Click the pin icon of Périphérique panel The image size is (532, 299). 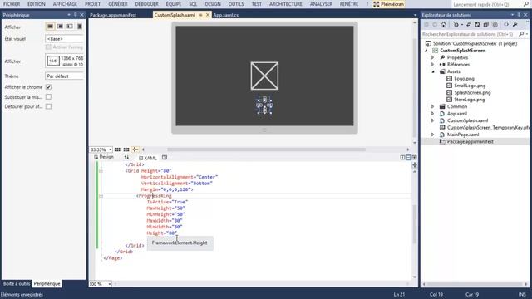point(76,15)
